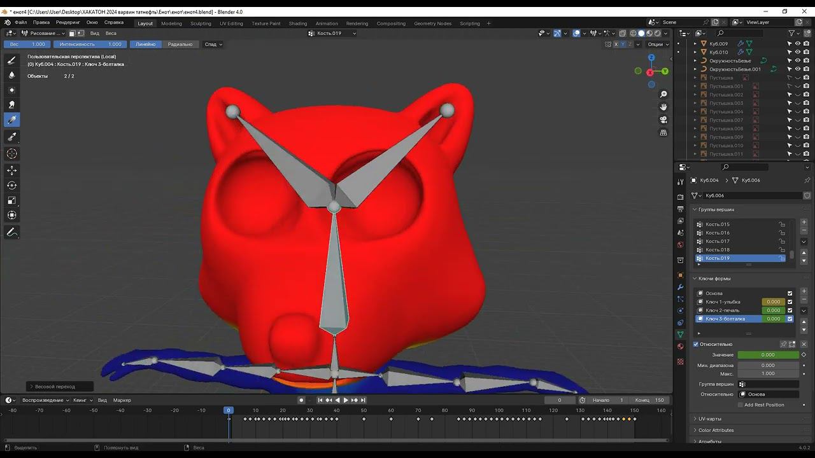
Task: Uncheck the Ключ 2-печаль shape key
Action: [790, 310]
